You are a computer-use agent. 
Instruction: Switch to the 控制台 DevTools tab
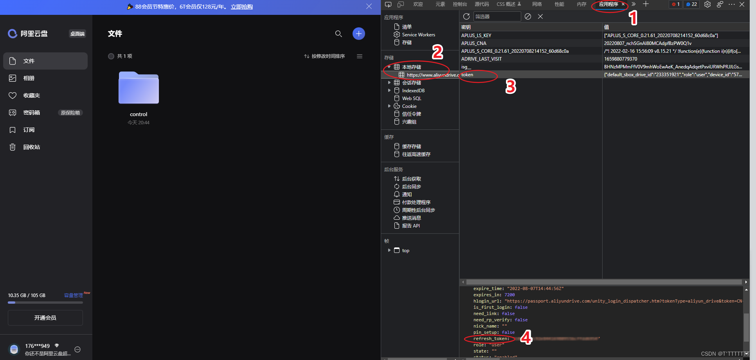460,4
